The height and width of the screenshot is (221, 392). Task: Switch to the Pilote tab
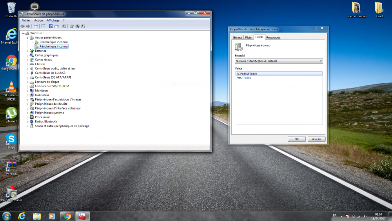pyautogui.click(x=248, y=38)
